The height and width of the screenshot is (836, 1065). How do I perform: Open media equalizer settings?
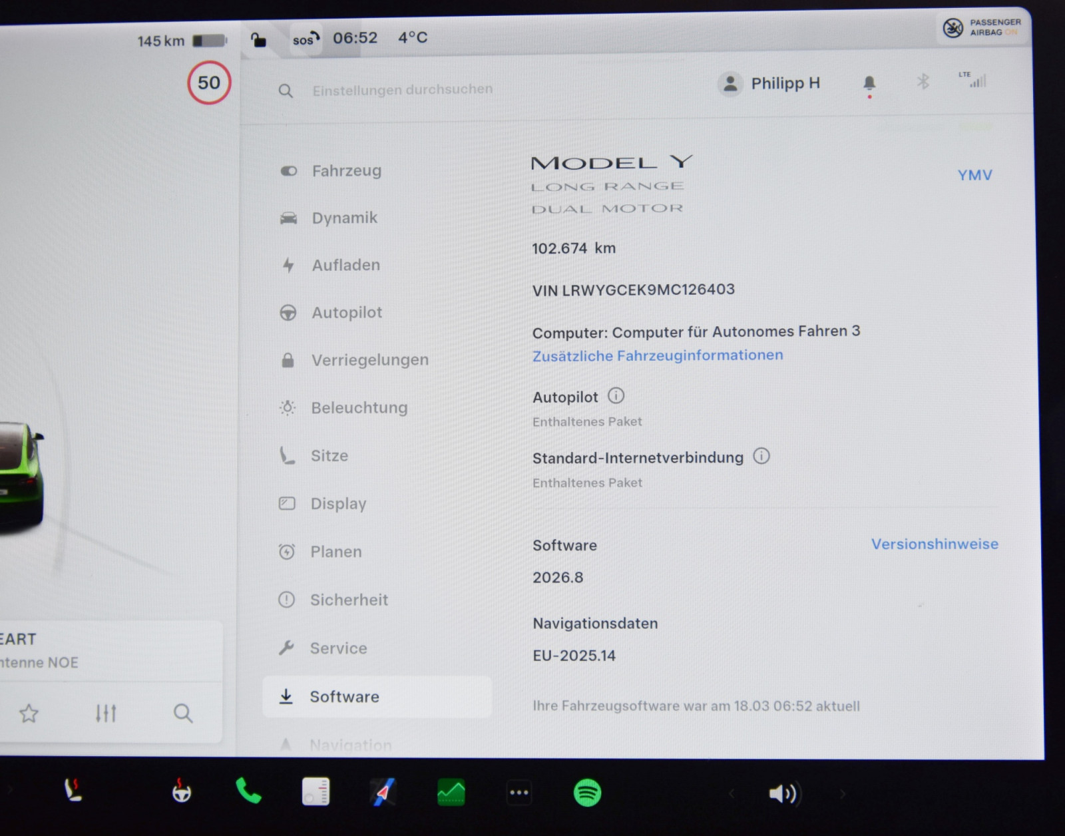click(x=106, y=714)
